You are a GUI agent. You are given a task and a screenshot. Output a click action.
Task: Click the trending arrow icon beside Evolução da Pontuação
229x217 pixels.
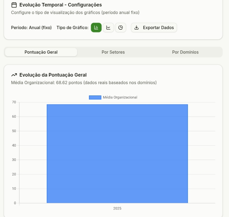(14, 75)
